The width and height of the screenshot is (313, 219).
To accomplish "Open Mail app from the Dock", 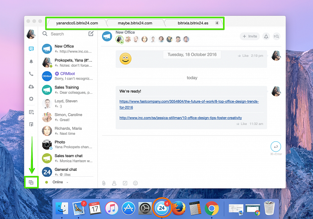I will pyautogui.click(x=79, y=208).
